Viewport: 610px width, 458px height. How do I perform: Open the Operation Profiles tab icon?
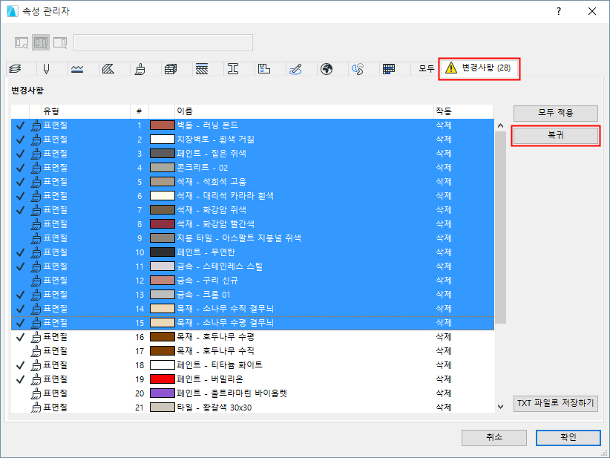pyautogui.click(x=358, y=69)
